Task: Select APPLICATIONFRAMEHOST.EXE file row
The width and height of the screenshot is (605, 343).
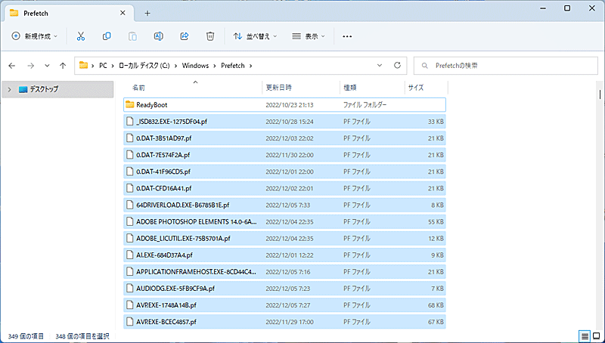Action: (285, 272)
